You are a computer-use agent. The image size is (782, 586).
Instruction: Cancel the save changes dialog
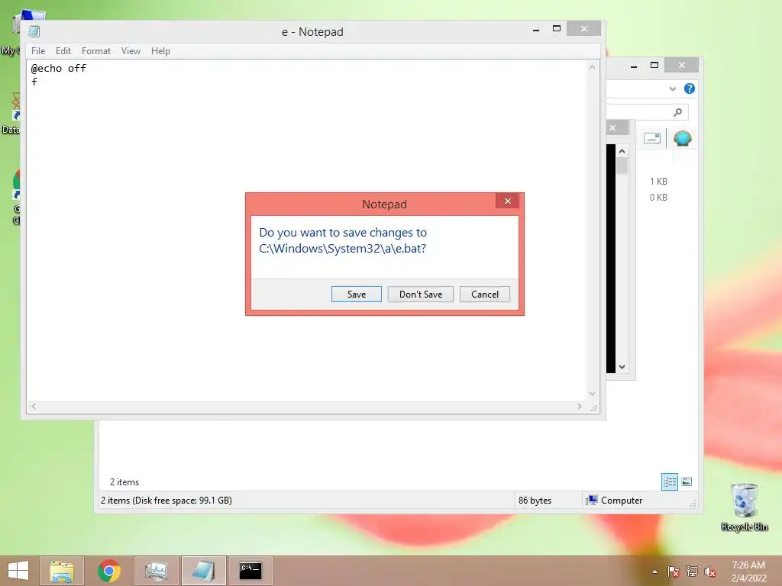point(484,294)
